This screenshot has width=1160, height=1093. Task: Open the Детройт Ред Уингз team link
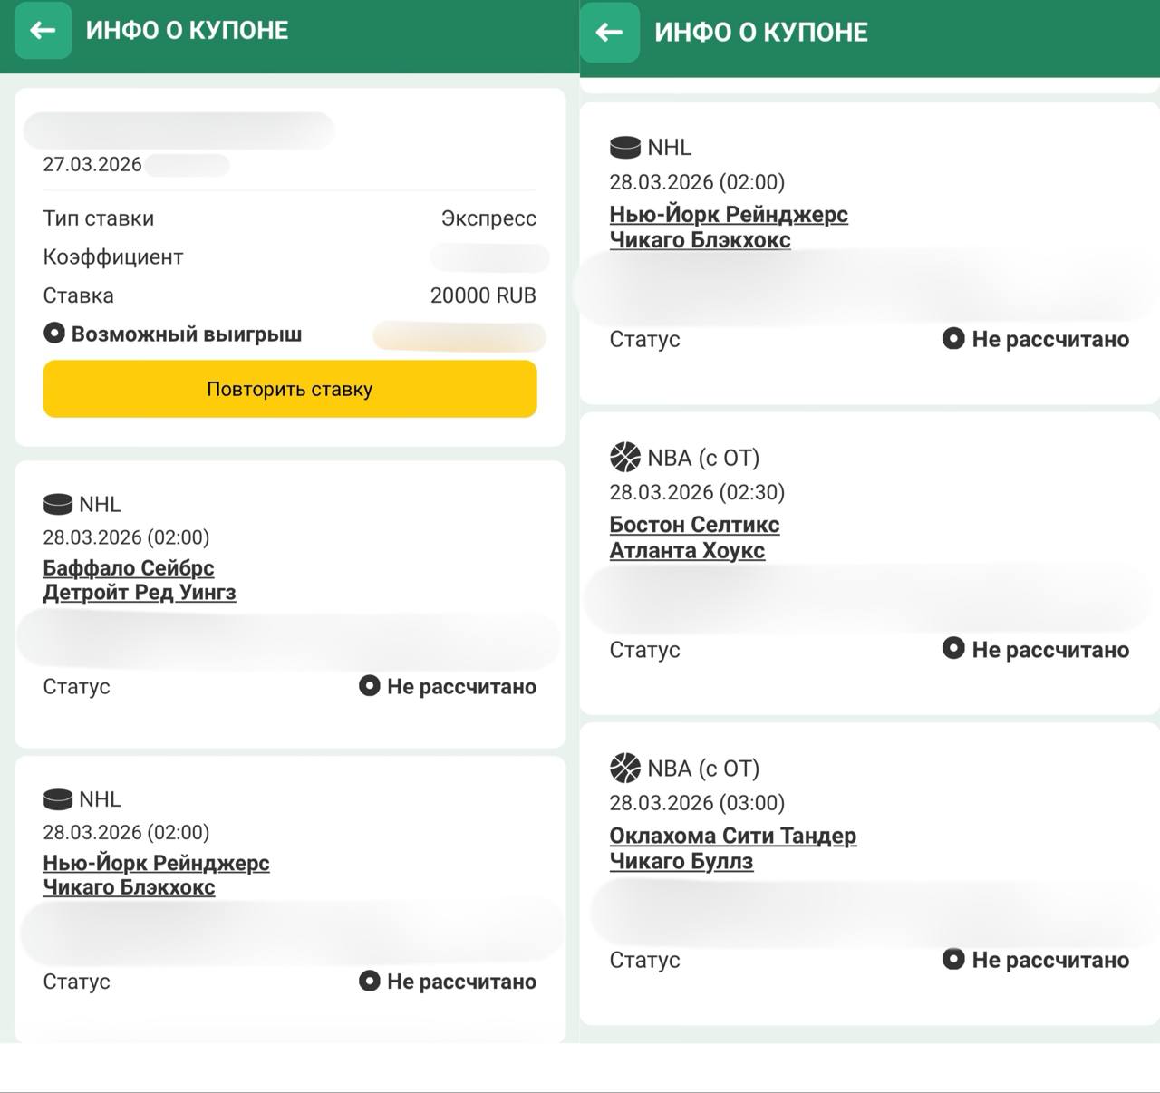pyautogui.click(x=140, y=593)
